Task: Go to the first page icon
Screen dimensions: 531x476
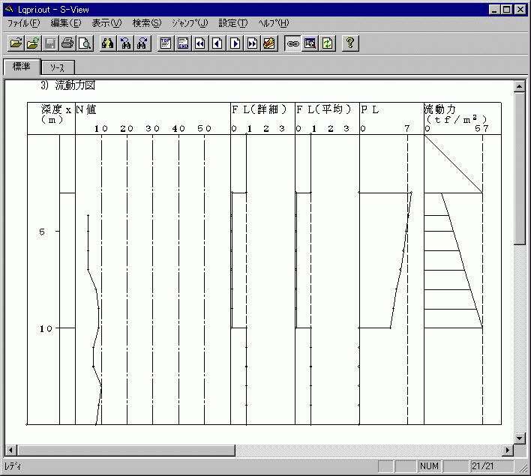Action: [200, 43]
